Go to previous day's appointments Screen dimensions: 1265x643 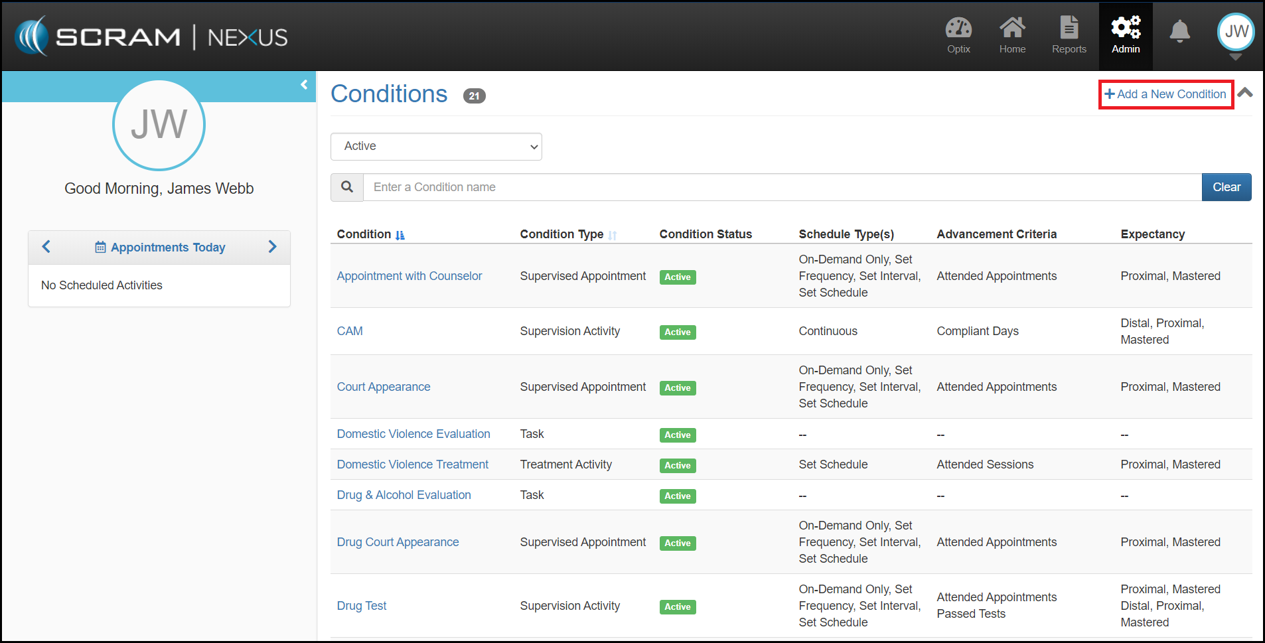click(46, 247)
